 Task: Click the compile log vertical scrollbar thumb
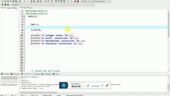[x=168, y=87]
